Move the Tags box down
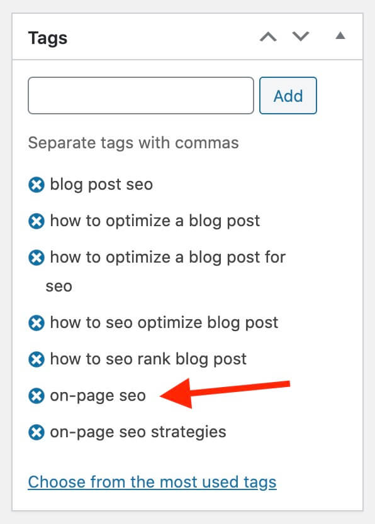375x524 pixels. coord(301,36)
